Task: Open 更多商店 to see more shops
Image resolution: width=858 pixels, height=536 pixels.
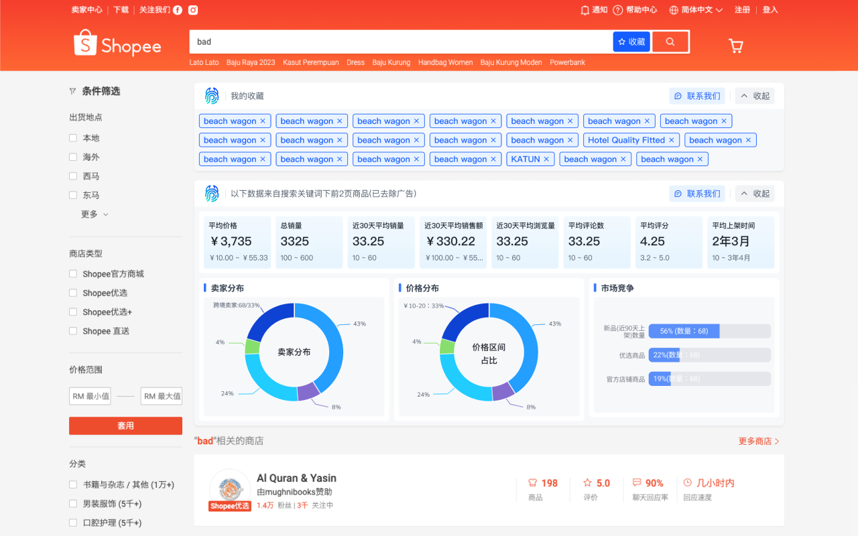Action: tap(759, 441)
